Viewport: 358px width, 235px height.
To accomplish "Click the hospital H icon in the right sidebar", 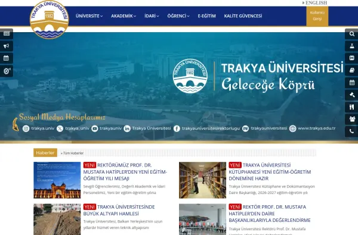I will coord(351,58).
